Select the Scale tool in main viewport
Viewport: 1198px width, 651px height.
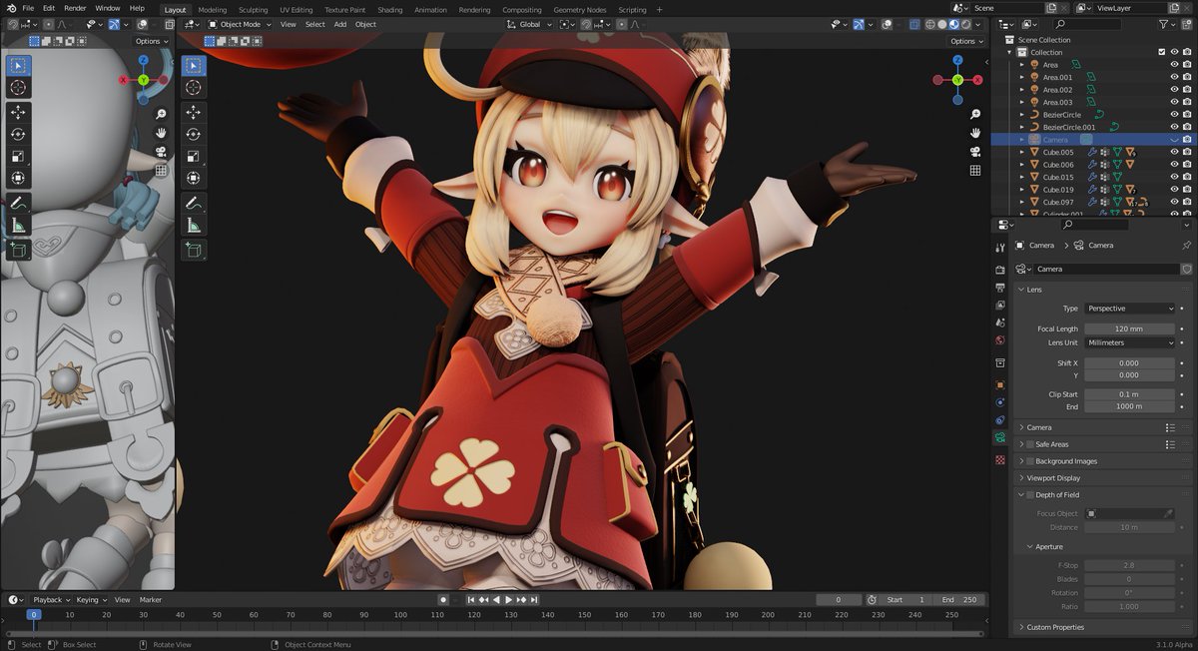194,156
